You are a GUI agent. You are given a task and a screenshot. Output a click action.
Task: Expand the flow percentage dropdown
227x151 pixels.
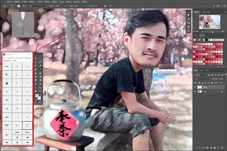81,6
